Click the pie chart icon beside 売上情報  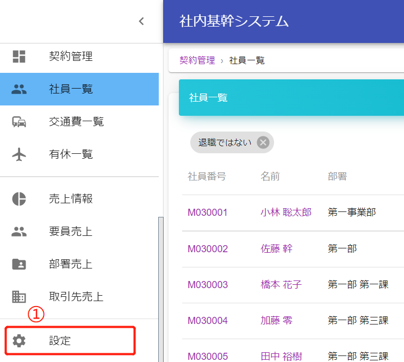pos(19,199)
